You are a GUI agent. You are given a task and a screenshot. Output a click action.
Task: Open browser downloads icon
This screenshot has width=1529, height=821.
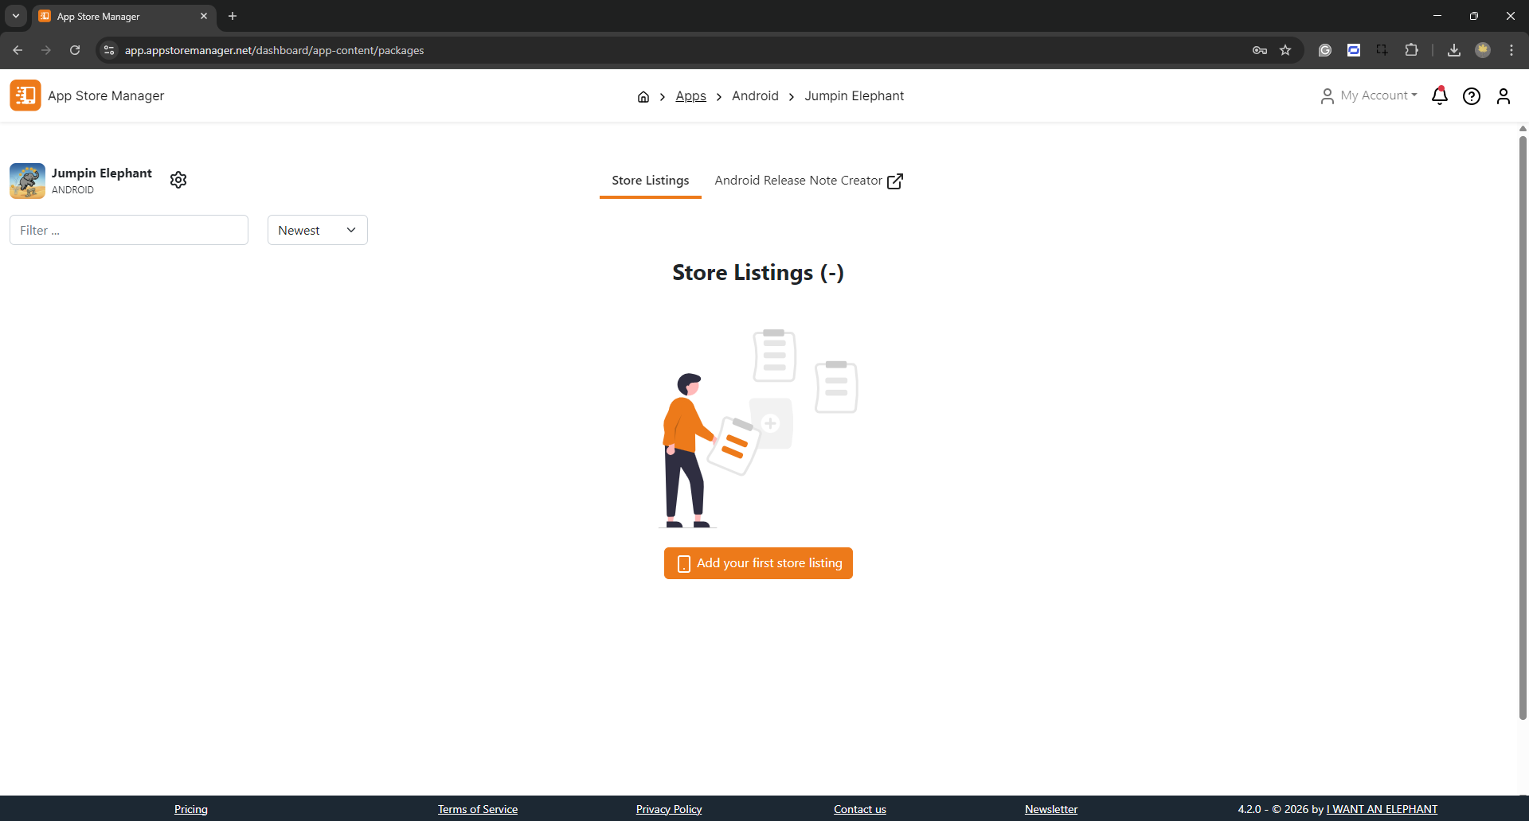coord(1453,50)
